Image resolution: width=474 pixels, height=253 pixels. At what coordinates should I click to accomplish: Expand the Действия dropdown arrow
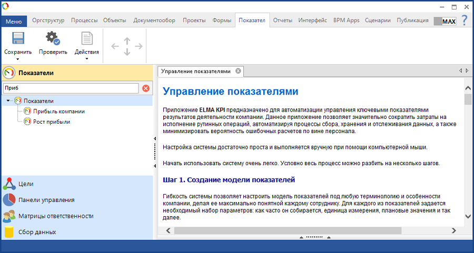pos(86,59)
